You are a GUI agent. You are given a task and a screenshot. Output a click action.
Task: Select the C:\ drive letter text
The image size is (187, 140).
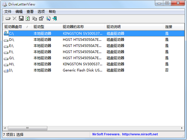coord(12,34)
